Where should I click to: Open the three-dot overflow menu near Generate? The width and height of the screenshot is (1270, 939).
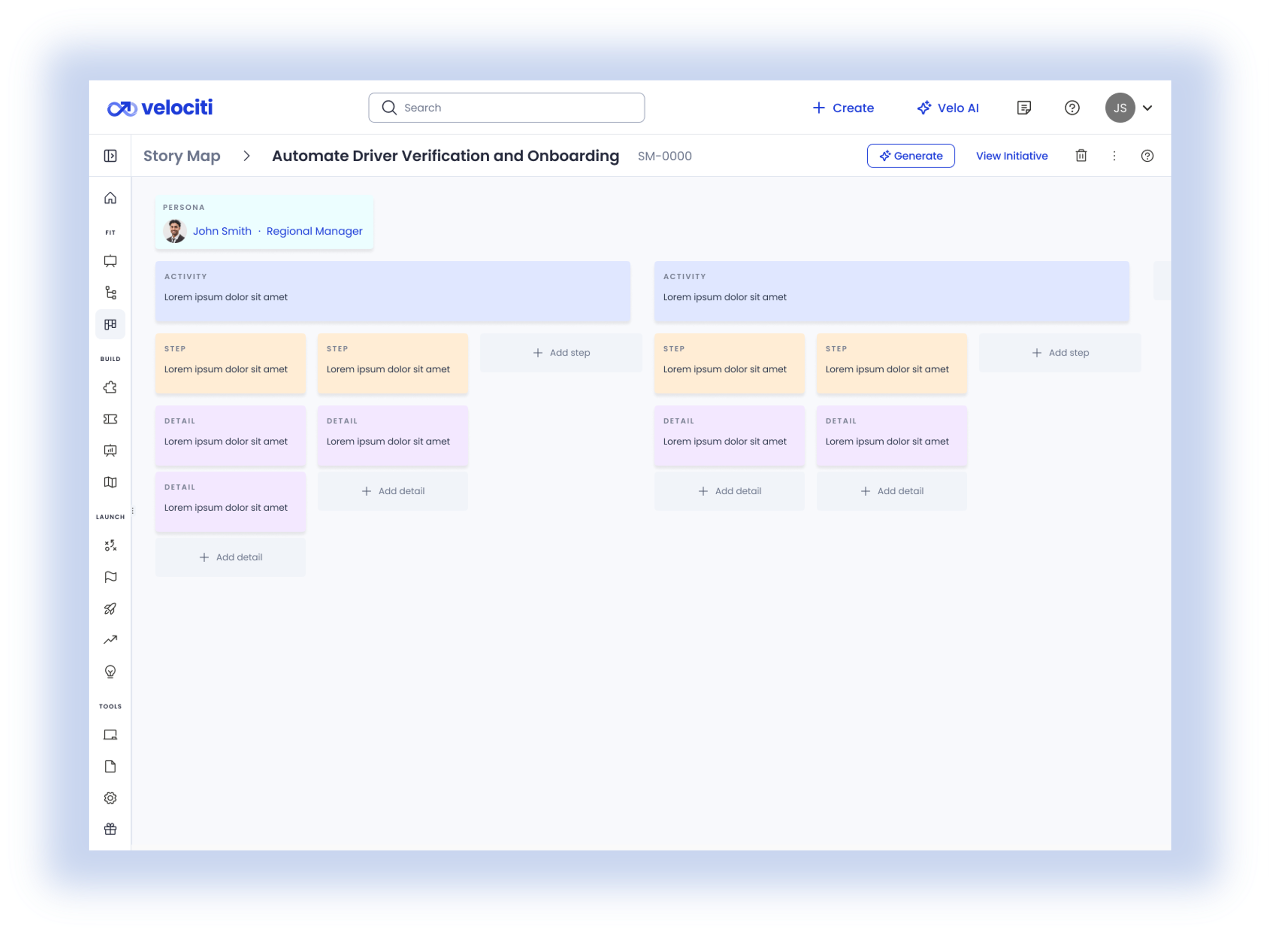[x=1114, y=155]
